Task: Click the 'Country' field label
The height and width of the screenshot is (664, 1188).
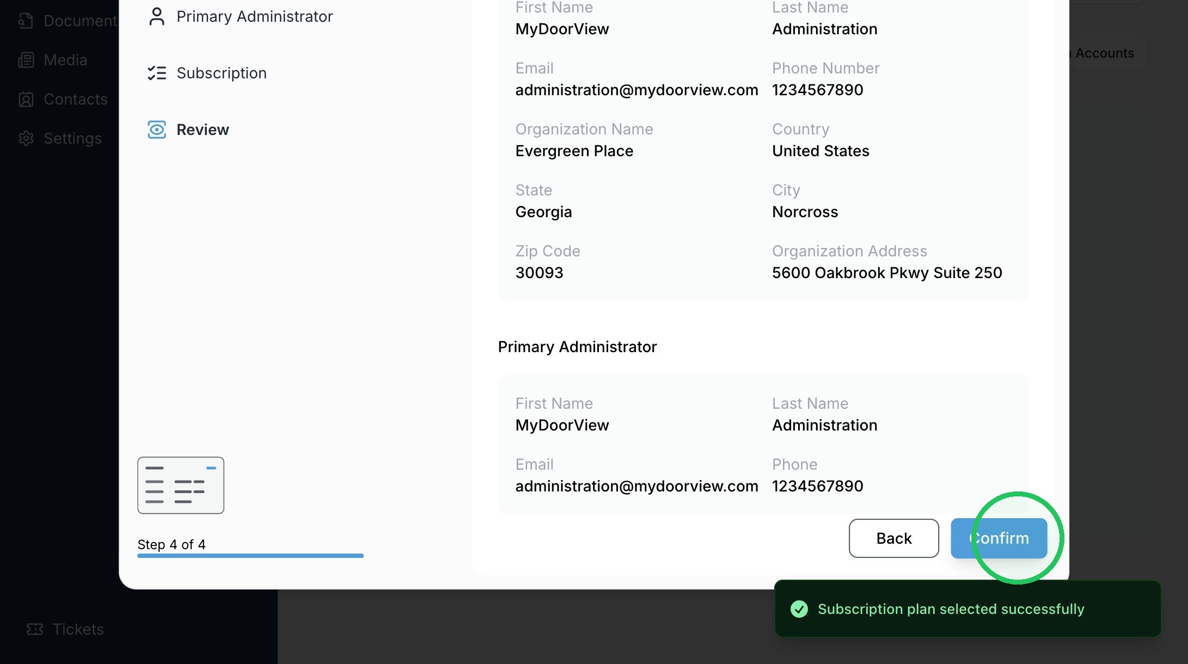Action: click(x=801, y=129)
